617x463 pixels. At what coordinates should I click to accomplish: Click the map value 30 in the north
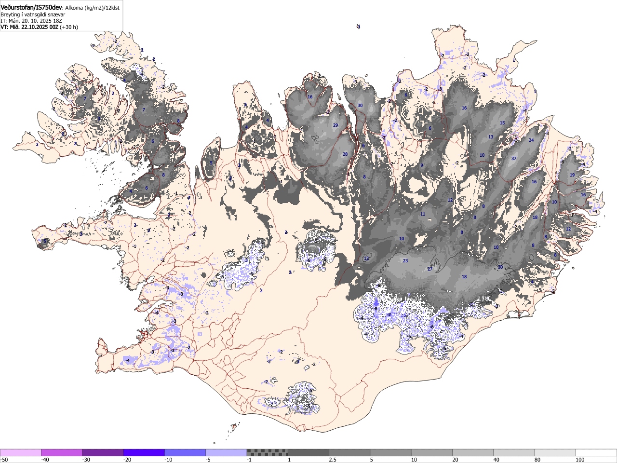click(360, 106)
